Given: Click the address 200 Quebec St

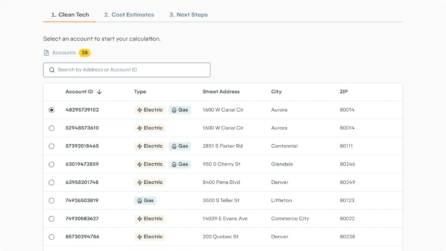Looking at the screenshot, I should point(221,237).
